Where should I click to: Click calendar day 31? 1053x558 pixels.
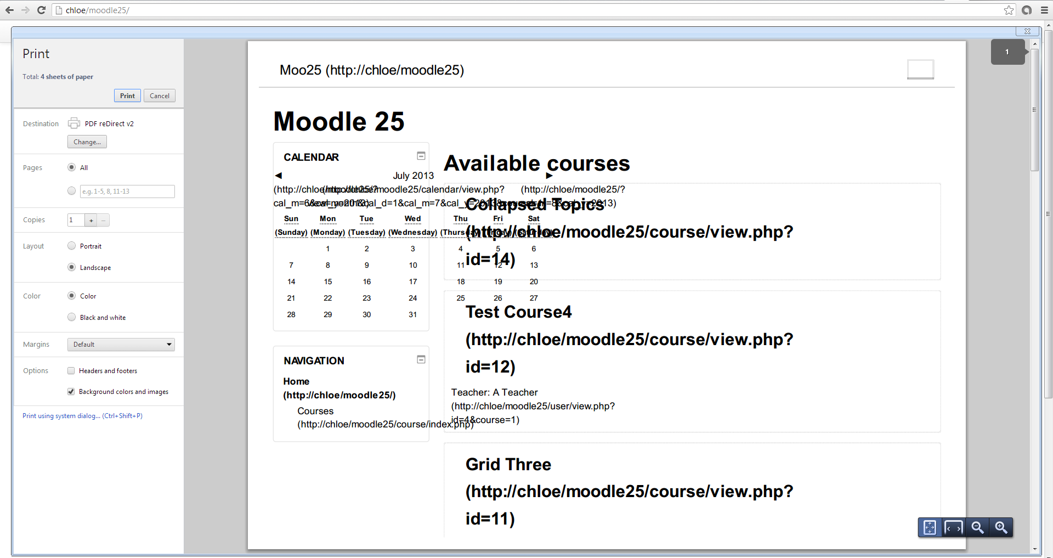pyautogui.click(x=413, y=314)
